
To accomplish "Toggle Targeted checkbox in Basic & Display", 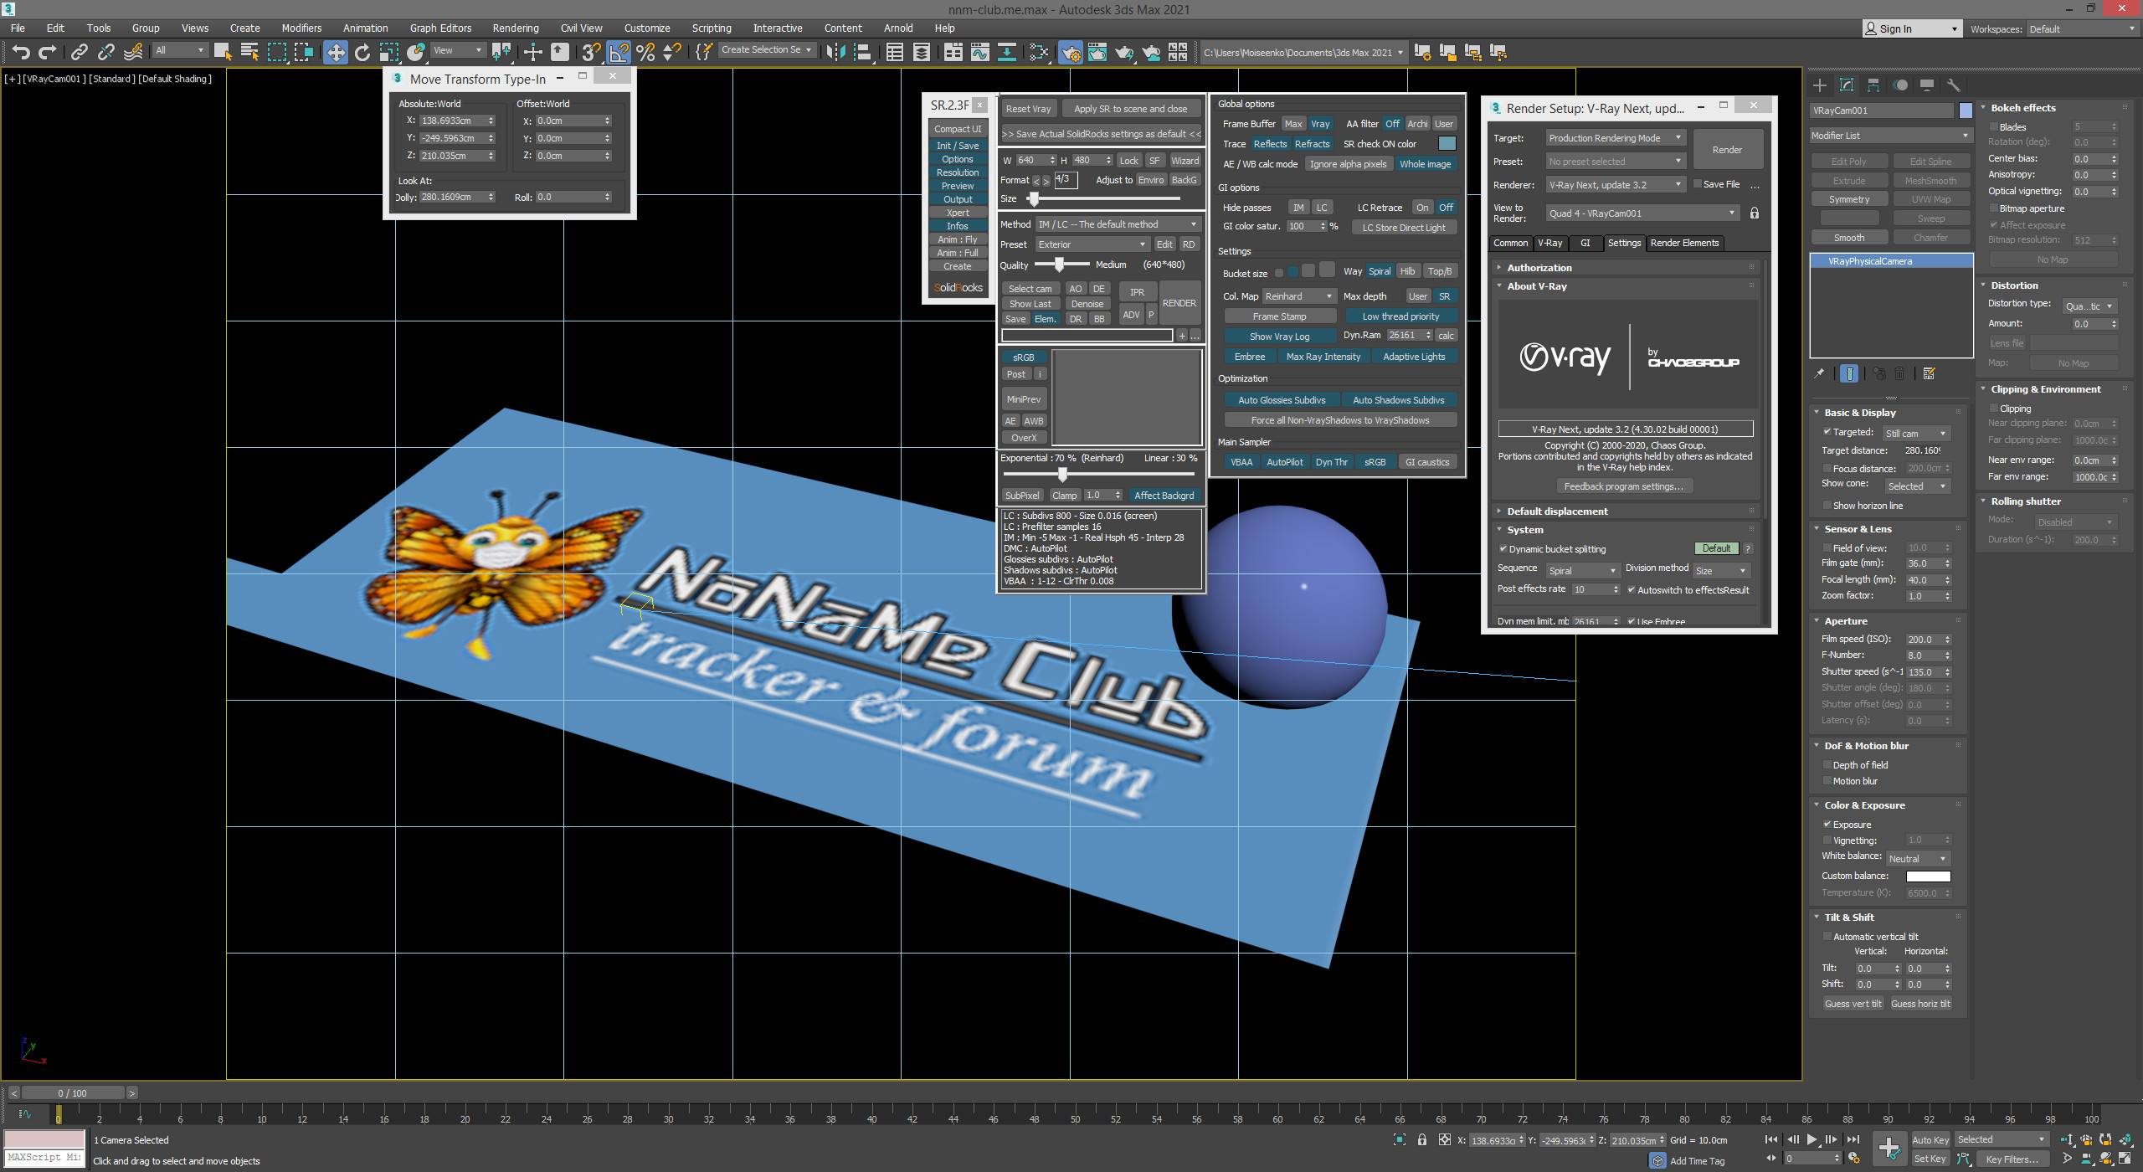I will point(1827,432).
